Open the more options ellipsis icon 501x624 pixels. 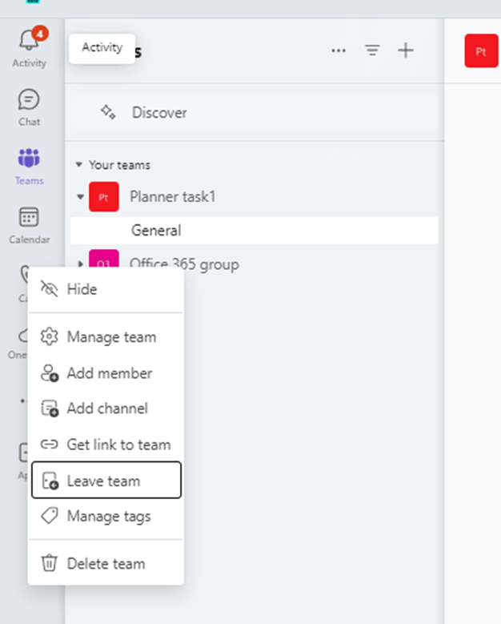[x=339, y=50]
